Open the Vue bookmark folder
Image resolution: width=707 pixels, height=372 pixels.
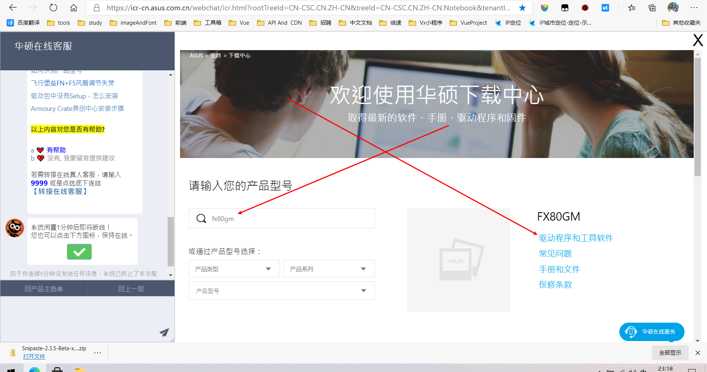coord(239,23)
